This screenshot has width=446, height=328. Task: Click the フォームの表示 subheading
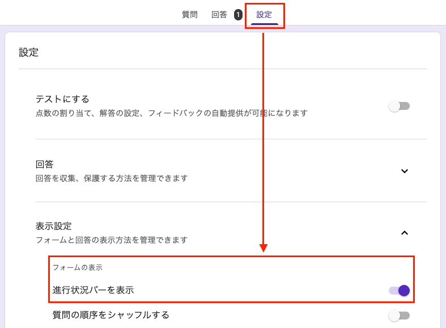tap(78, 267)
